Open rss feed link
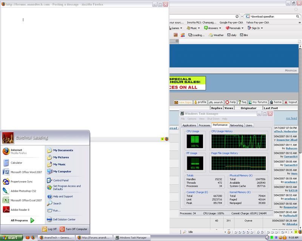 coord(291,118)
